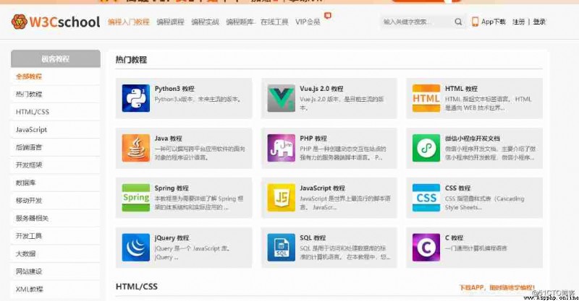Click the Python3 教程 title

coord(174,89)
